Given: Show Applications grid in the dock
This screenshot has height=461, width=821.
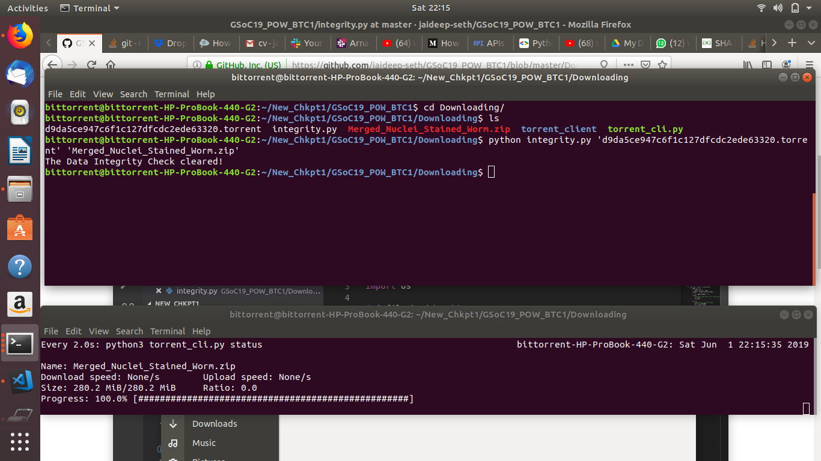Looking at the screenshot, I should pyautogui.click(x=20, y=442).
